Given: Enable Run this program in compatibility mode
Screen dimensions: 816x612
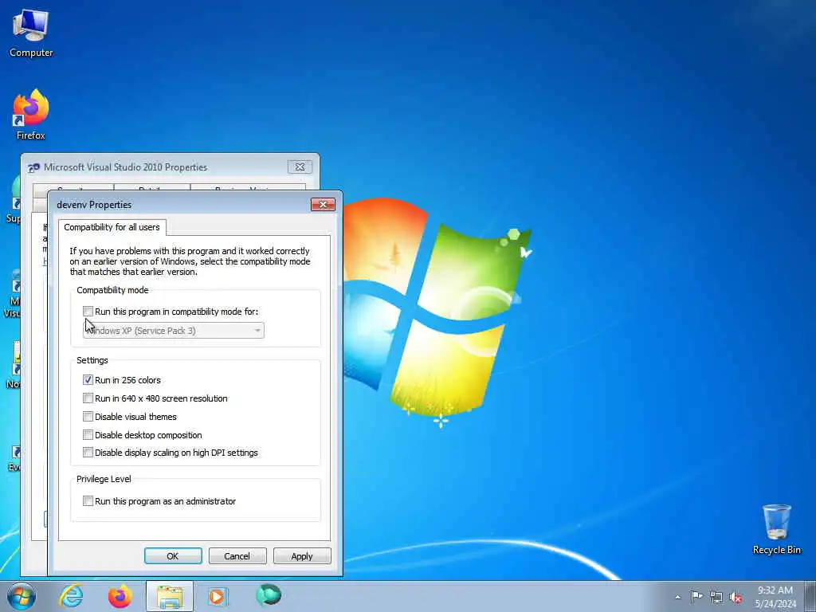Looking at the screenshot, I should (x=88, y=312).
